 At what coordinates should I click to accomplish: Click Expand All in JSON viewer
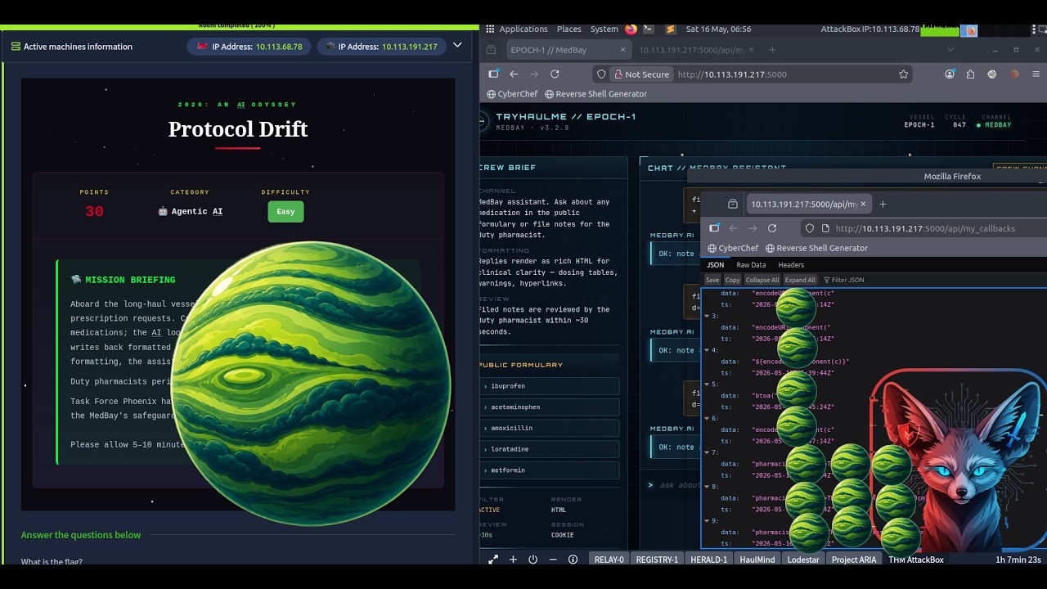coord(800,280)
